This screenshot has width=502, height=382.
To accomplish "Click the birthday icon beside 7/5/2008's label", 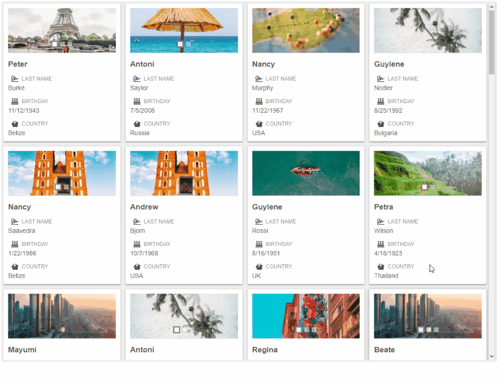I will pyautogui.click(x=137, y=101).
